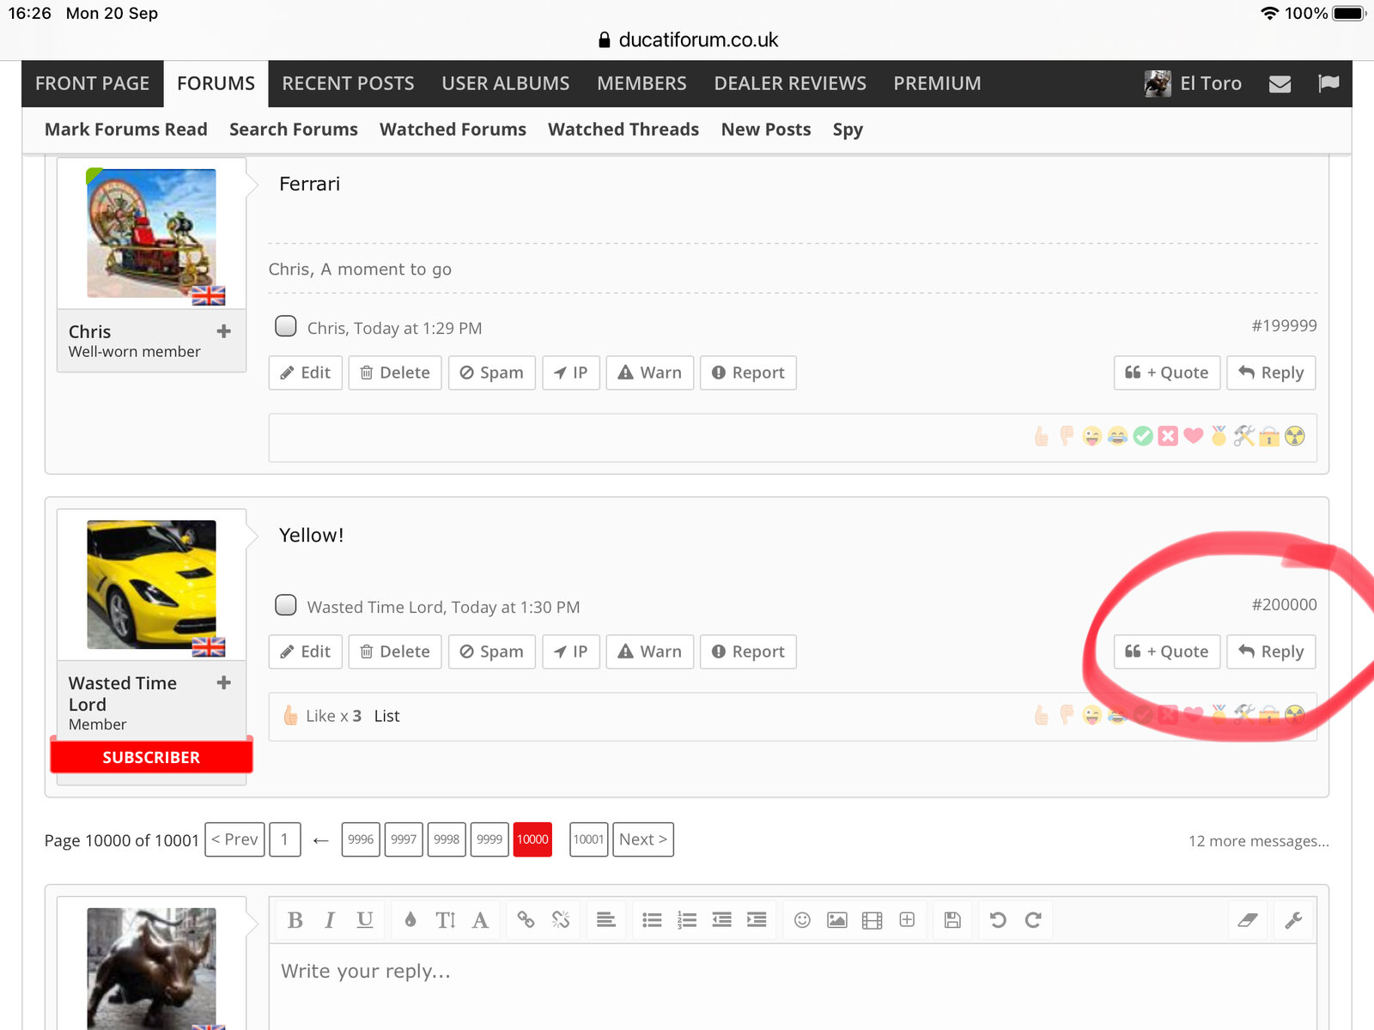
Task: Switch to the Recent Posts tab
Action: [348, 83]
